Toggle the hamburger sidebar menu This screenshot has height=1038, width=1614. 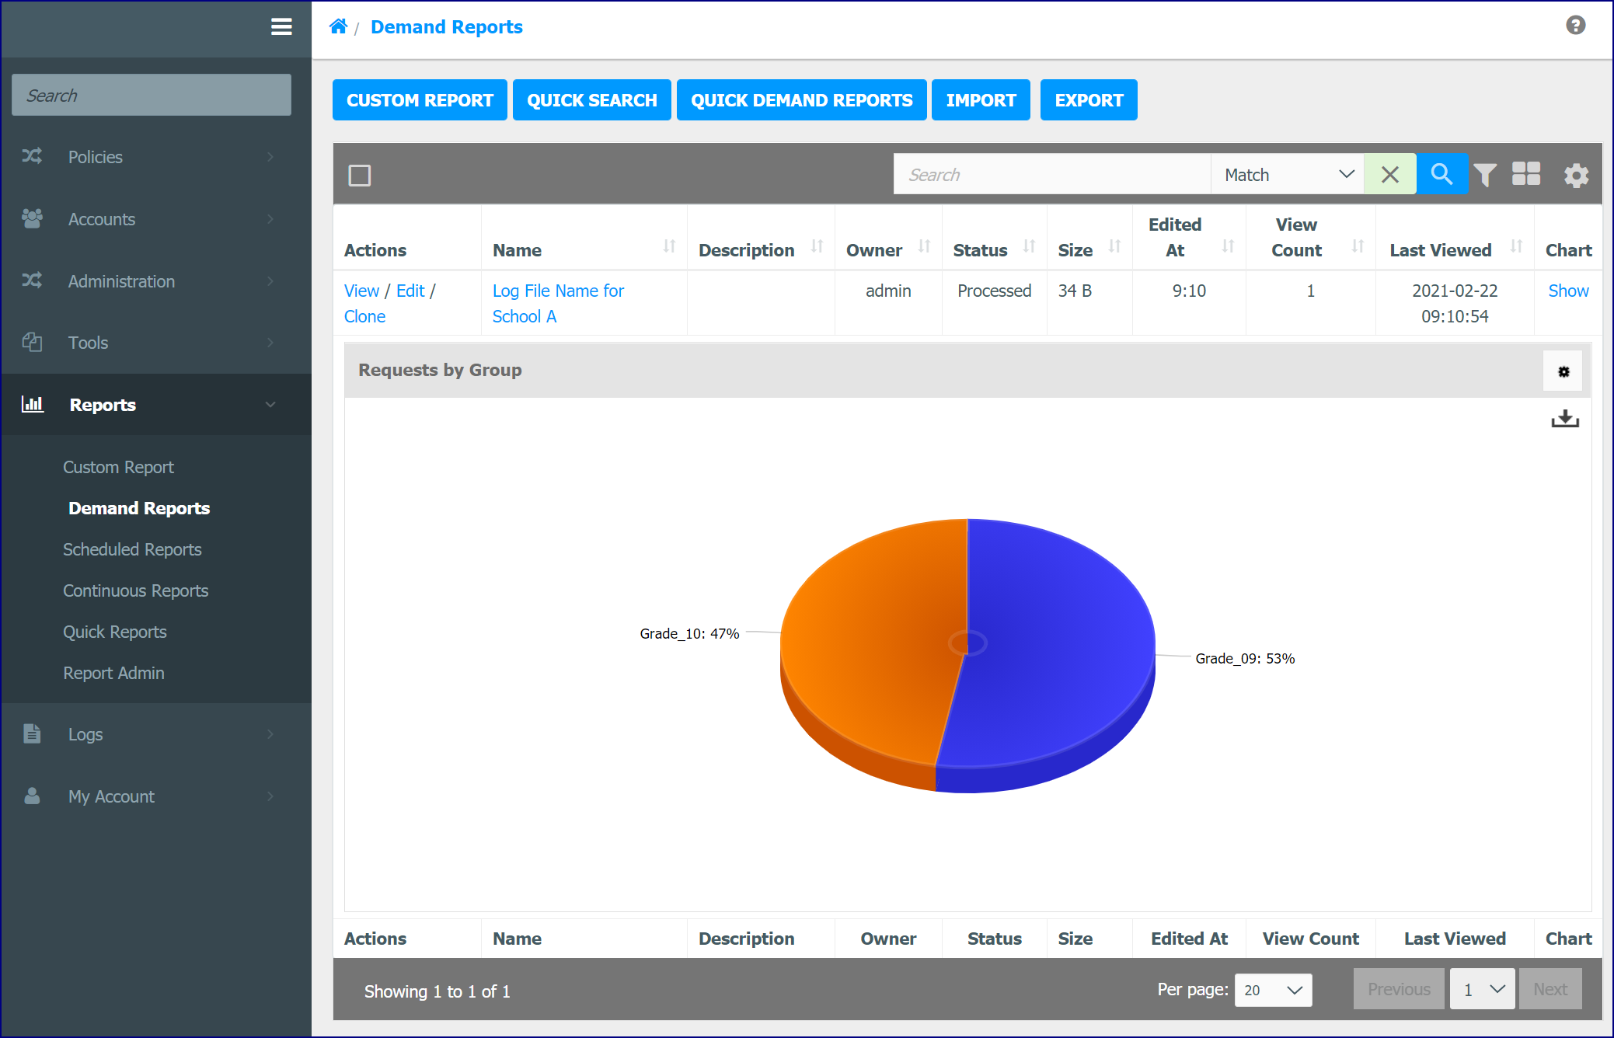coord(281,27)
